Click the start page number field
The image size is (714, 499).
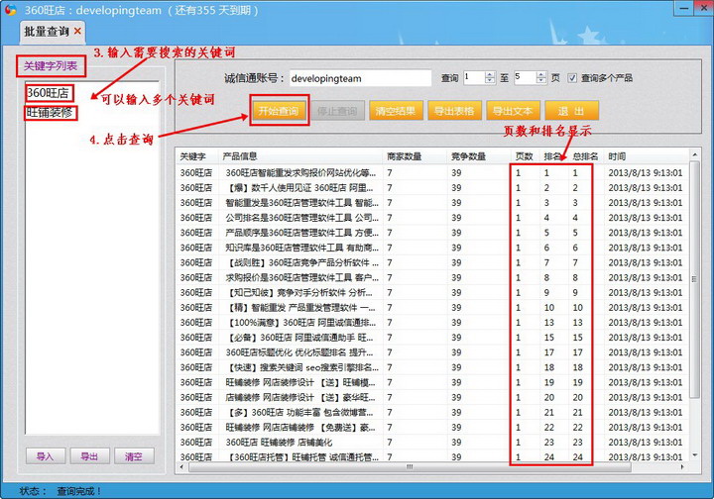click(x=474, y=77)
